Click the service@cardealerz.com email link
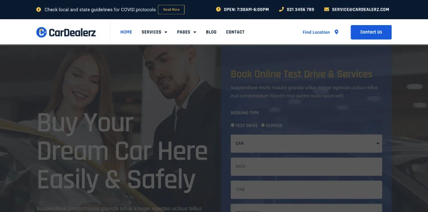The height and width of the screenshot is (212, 428). 361,10
